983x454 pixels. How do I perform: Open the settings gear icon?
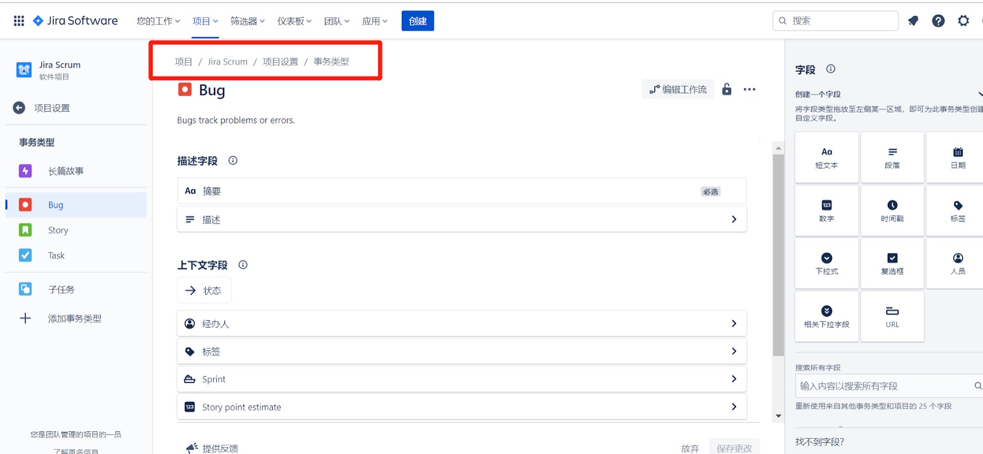(963, 21)
